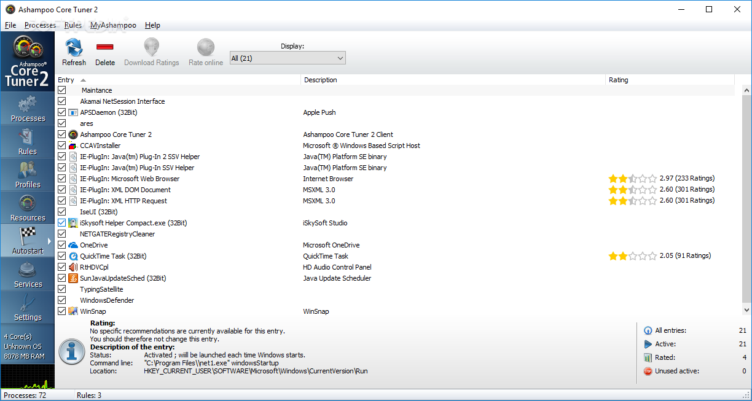Screen dimensions: 752x401
Task: Uncheck the TypingSatellite checkbox
Action: point(61,289)
